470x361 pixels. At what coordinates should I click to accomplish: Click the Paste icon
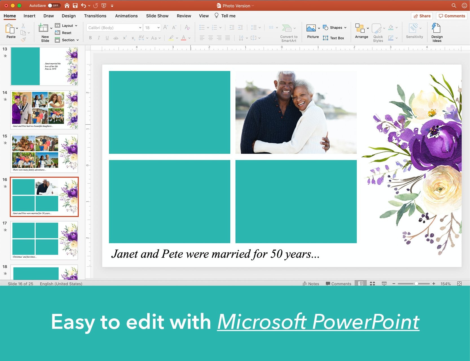click(10, 29)
